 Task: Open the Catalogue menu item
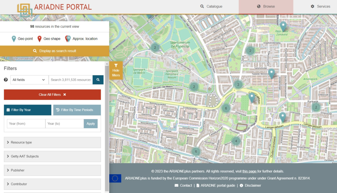click(x=211, y=7)
